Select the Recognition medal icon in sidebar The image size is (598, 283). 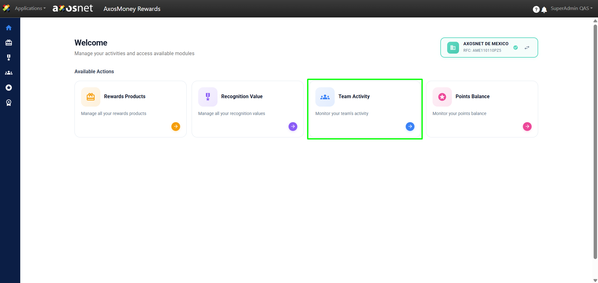click(x=9, y=58)
